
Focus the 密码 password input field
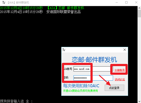click(x=93, y=78)
